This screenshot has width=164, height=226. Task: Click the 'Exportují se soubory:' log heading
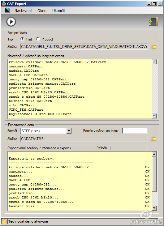tap(31, 159)
